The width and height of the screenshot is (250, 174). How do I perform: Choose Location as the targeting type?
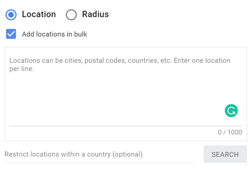(x=11, y=15)
